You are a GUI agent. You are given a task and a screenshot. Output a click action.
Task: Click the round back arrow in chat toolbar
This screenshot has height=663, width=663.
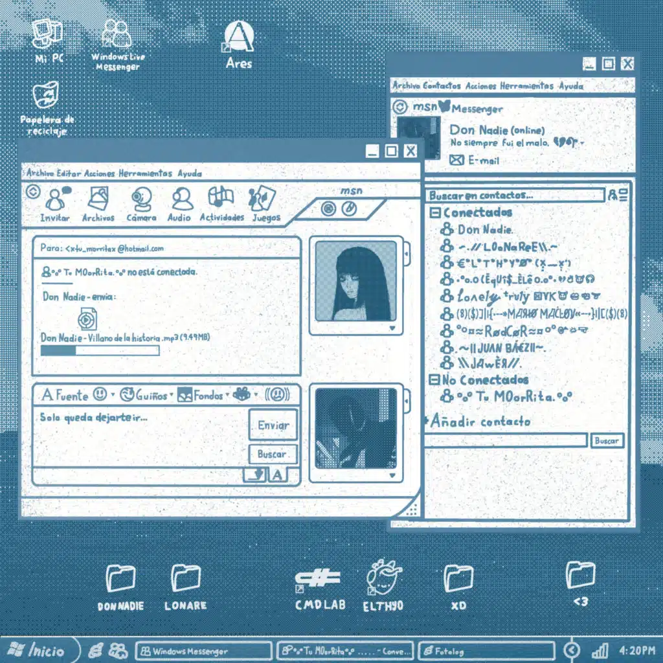(x=33, y=192)
